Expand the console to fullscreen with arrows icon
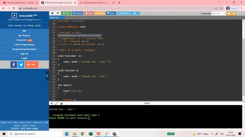This screenshot has width=245, height=137. 56,104
